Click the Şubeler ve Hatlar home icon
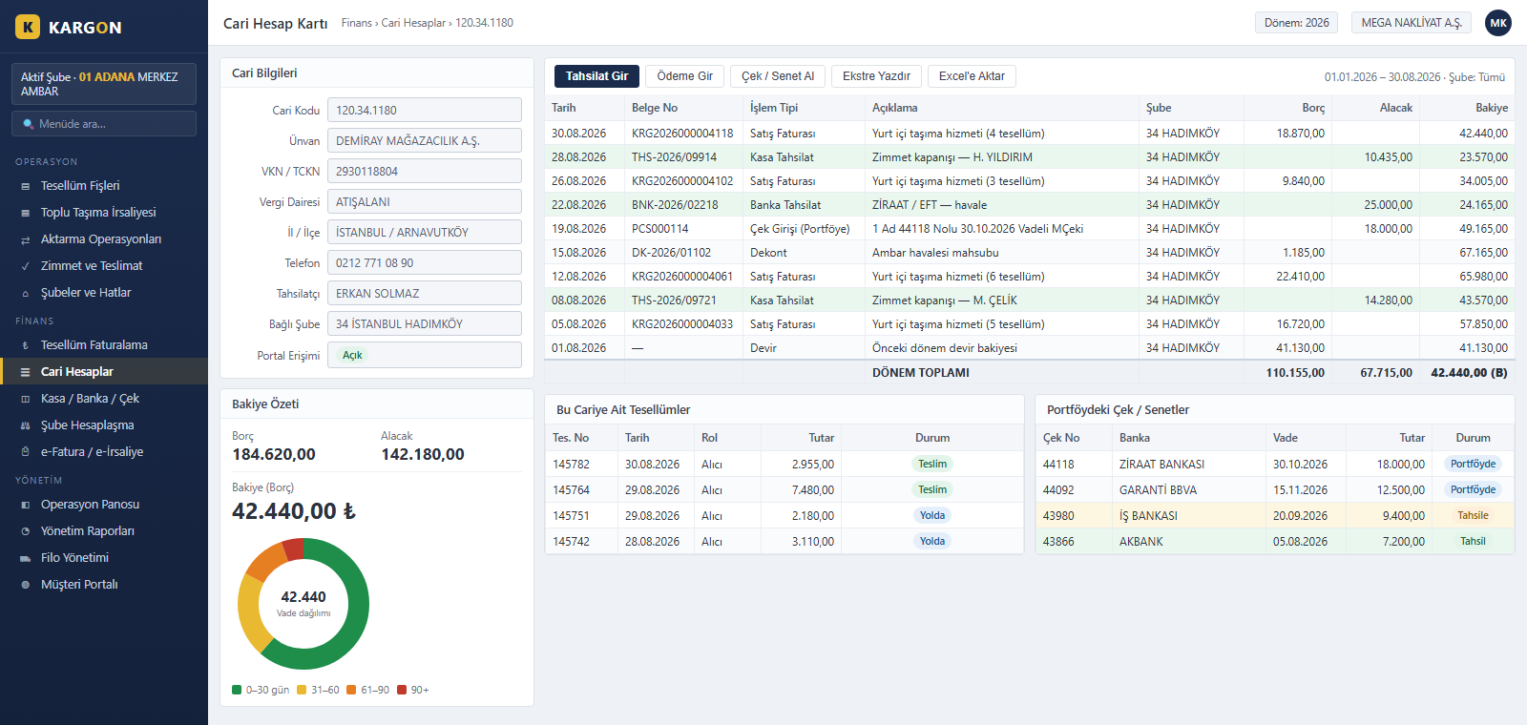 tap(26, 293)
